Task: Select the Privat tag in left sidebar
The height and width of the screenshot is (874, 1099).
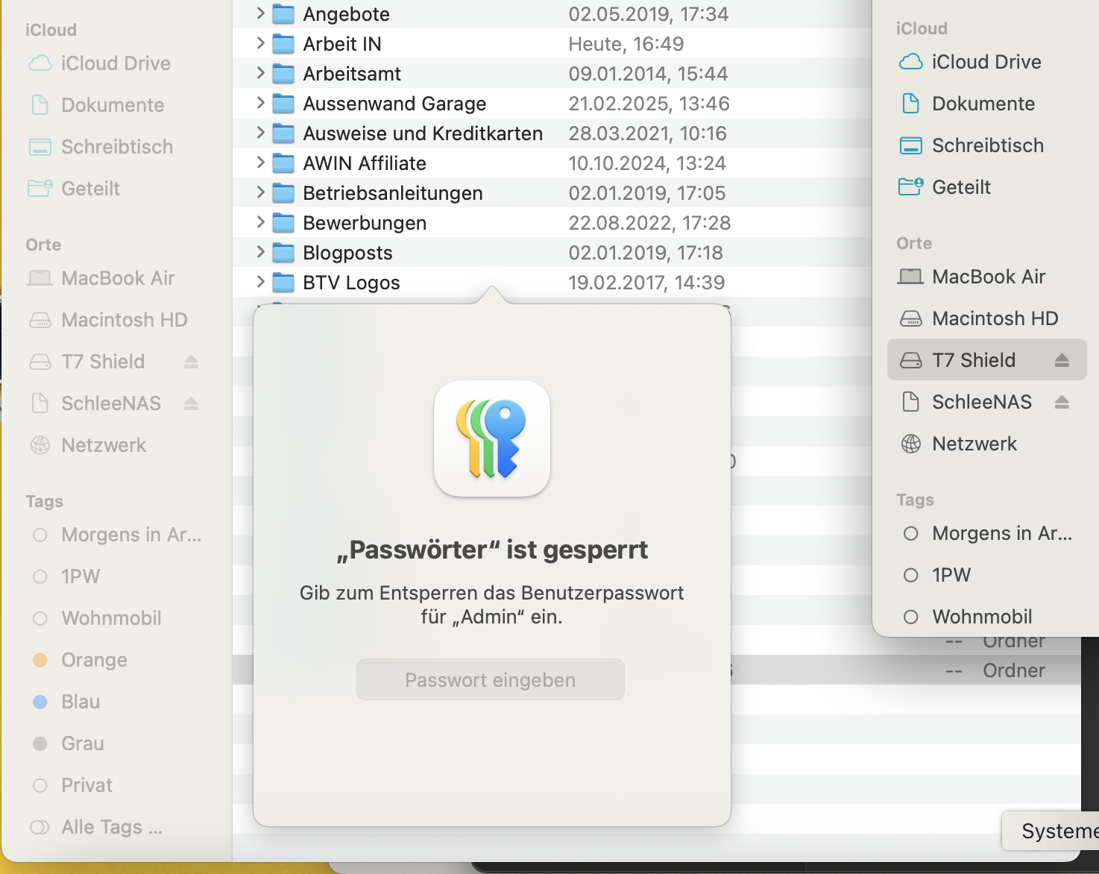Action: (72, 785)
